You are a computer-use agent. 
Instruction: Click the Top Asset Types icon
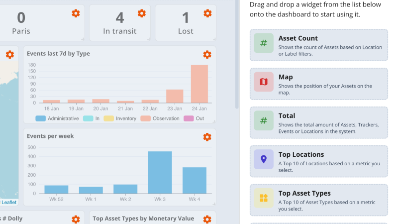coord(264,198)
